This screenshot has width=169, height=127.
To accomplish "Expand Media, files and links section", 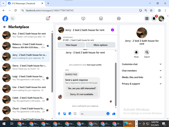I will click(142, 77).
